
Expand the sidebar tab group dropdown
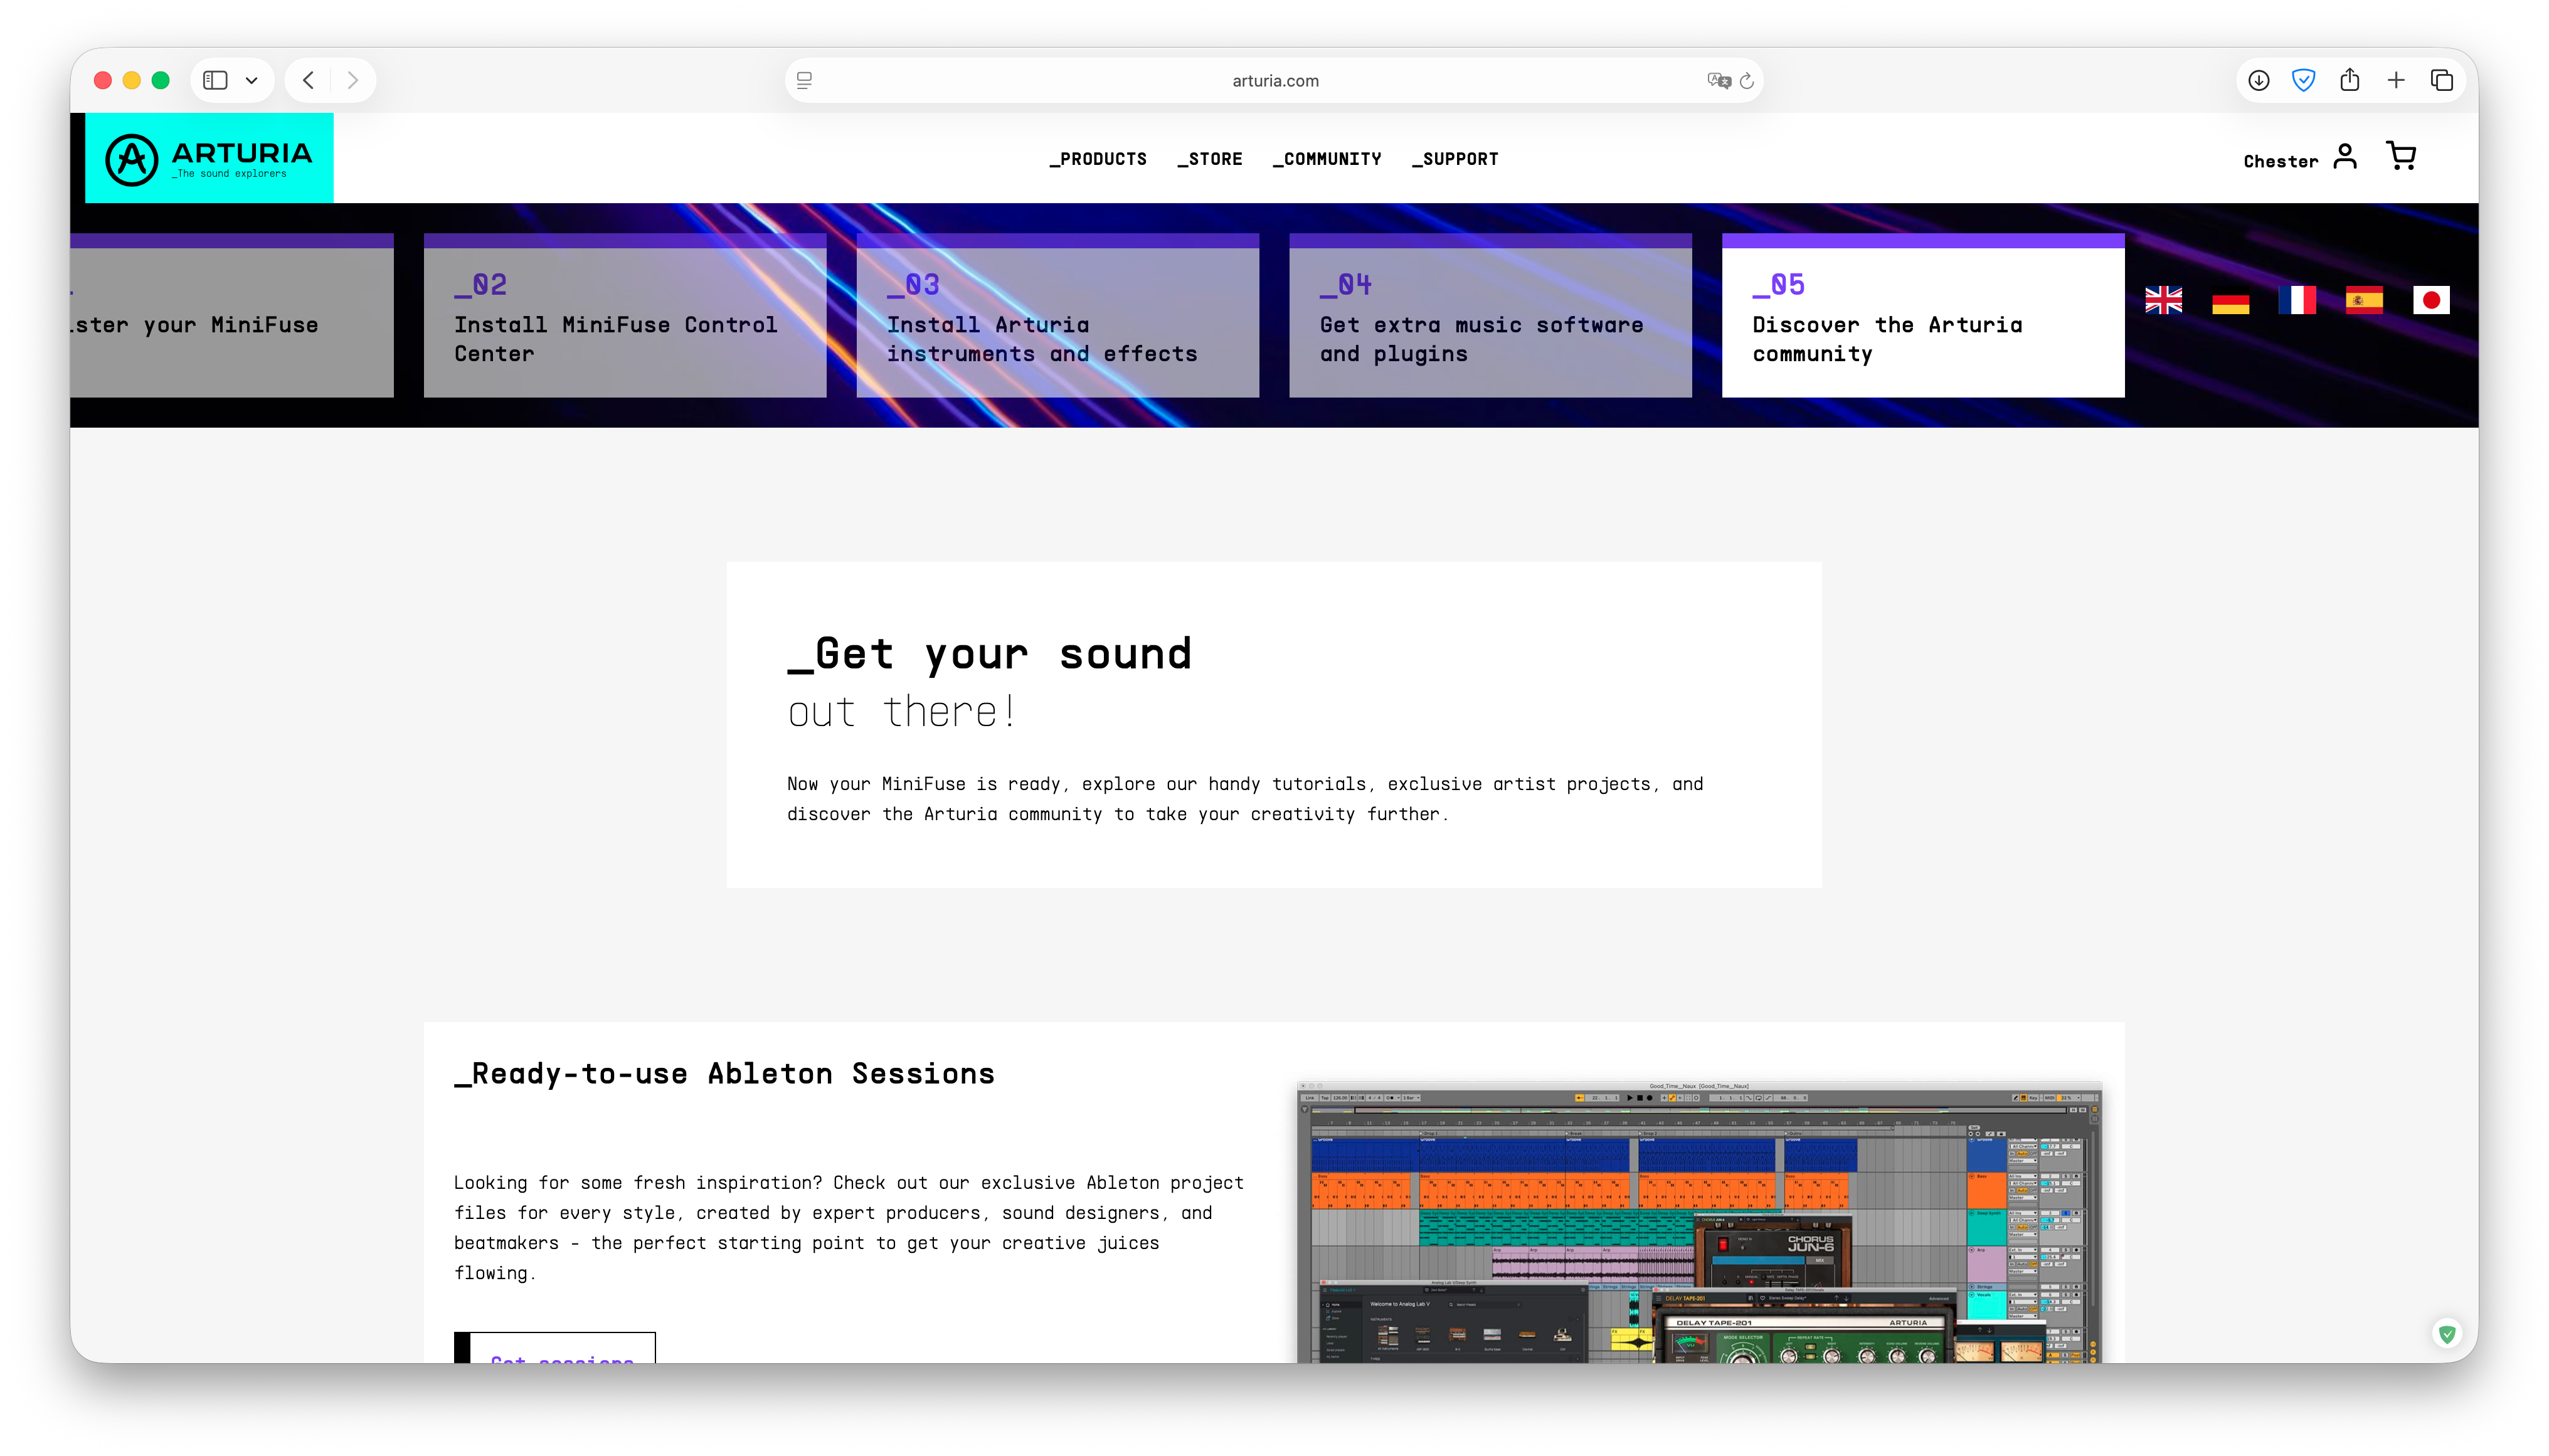click(x=252, y=80)
